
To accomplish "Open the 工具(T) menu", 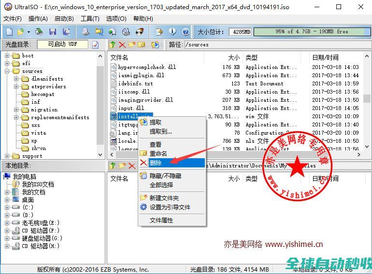I will click(90, 18).
